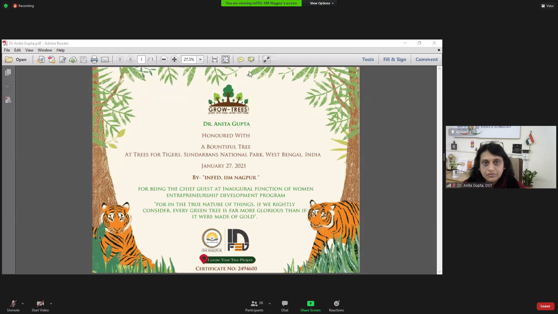The width and height of the screenshot is (558, 314).
Task: Click the Previous page up arrow
Action: click(x=120, y=60)
